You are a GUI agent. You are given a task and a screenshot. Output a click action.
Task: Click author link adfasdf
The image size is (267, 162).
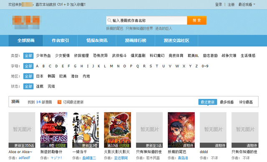[24, 158]
